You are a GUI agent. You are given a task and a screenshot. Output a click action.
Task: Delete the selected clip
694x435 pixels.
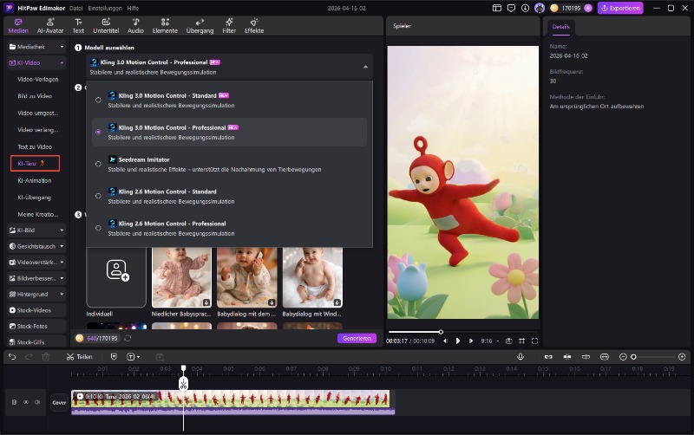46,357
